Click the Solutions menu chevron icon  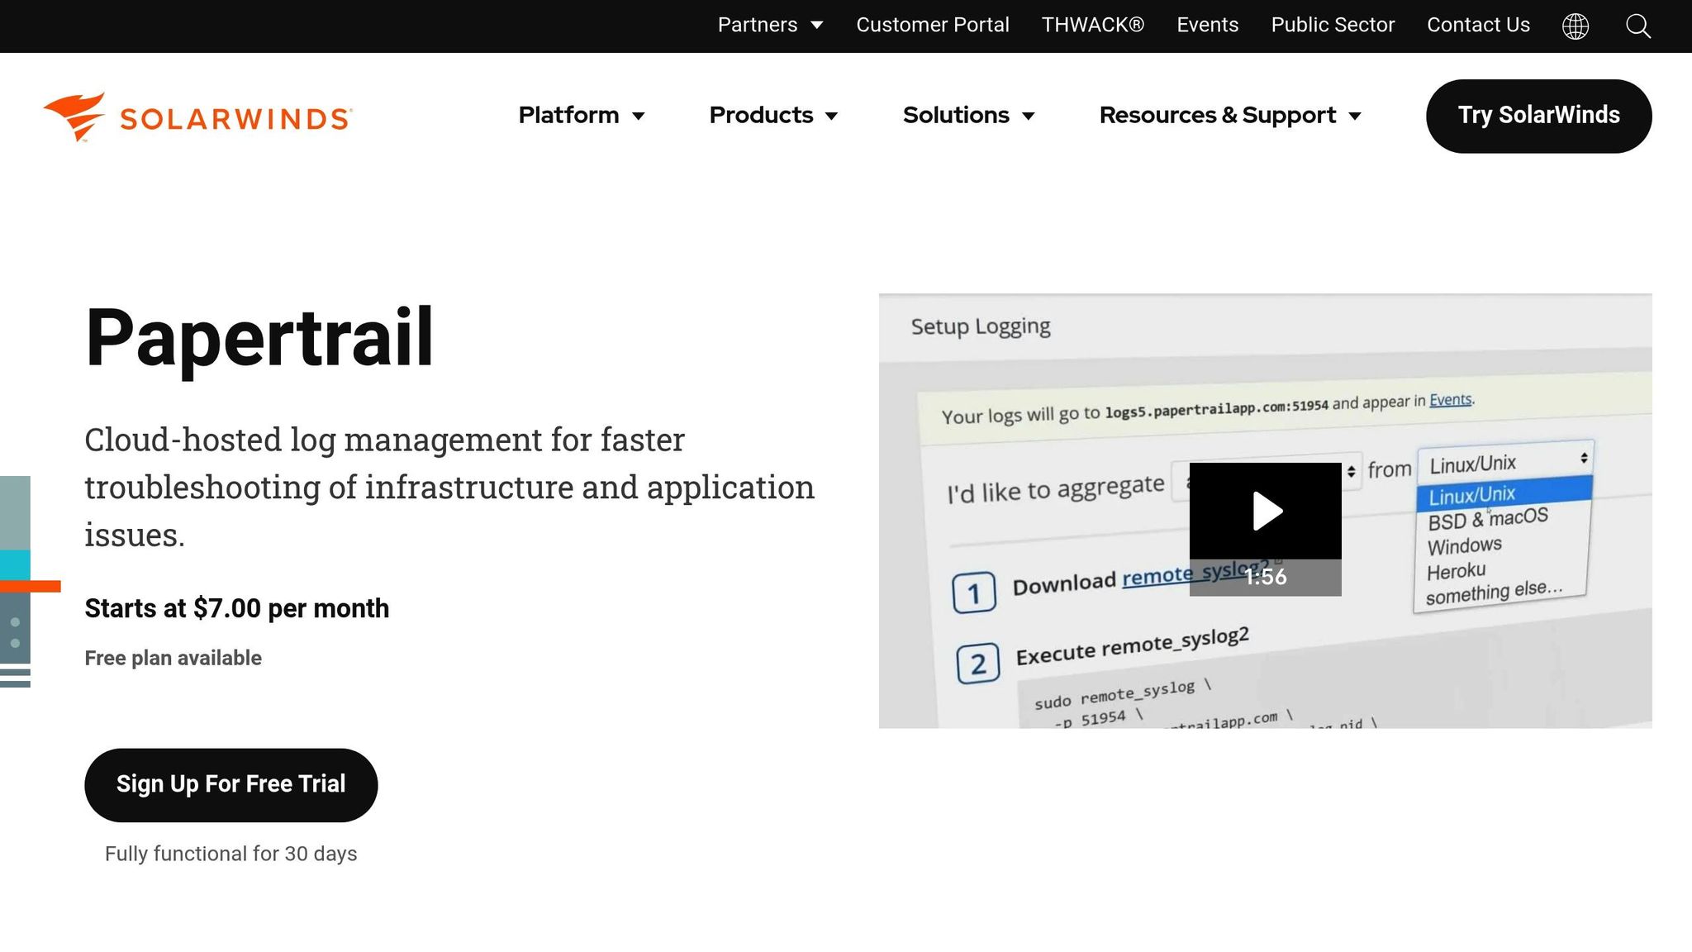[1028, 117]
